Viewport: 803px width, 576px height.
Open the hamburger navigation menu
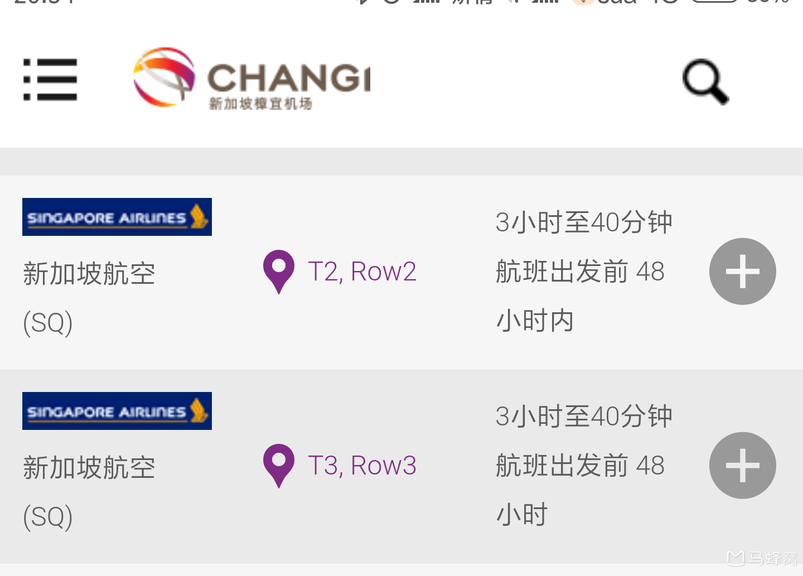pos(50,80)
